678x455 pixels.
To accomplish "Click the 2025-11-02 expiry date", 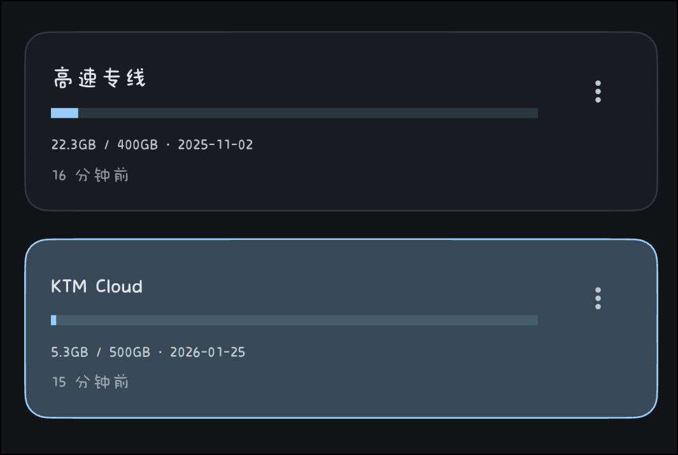I will tap(215, 145).
